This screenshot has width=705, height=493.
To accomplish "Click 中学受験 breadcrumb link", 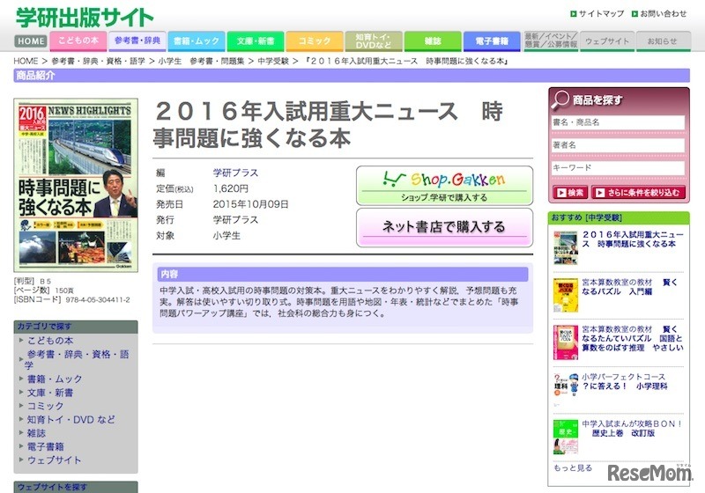I will pyautogui.click(x=273, y=61).
